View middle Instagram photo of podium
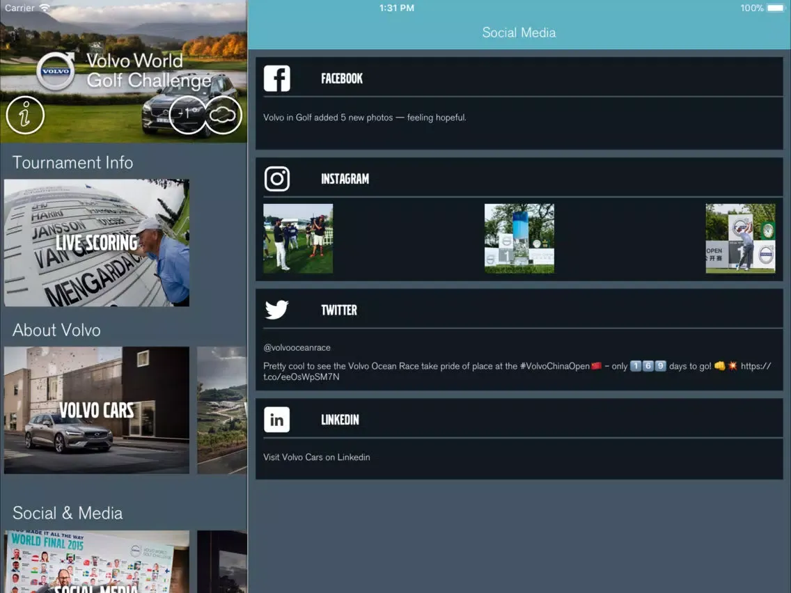This screenshot has width=791, height=593. click(519, 239)
